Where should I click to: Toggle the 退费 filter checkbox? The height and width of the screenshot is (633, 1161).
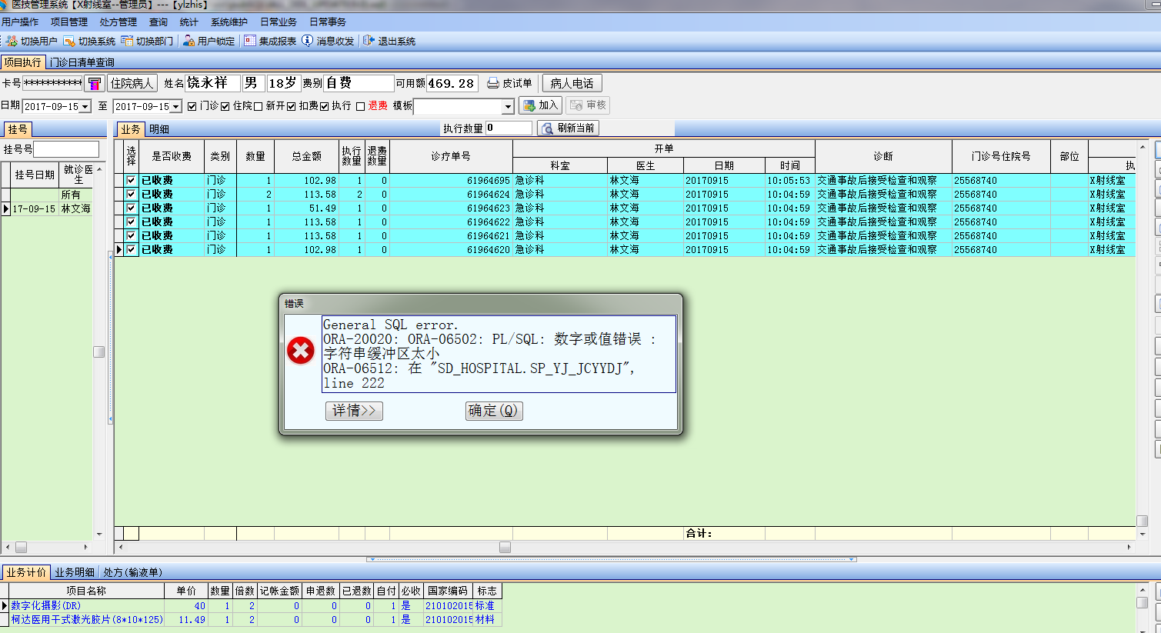[360, 106]
